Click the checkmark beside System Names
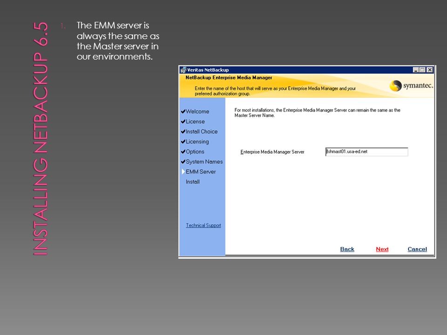The width and height of the screenshot is (447, 335). 183,161
